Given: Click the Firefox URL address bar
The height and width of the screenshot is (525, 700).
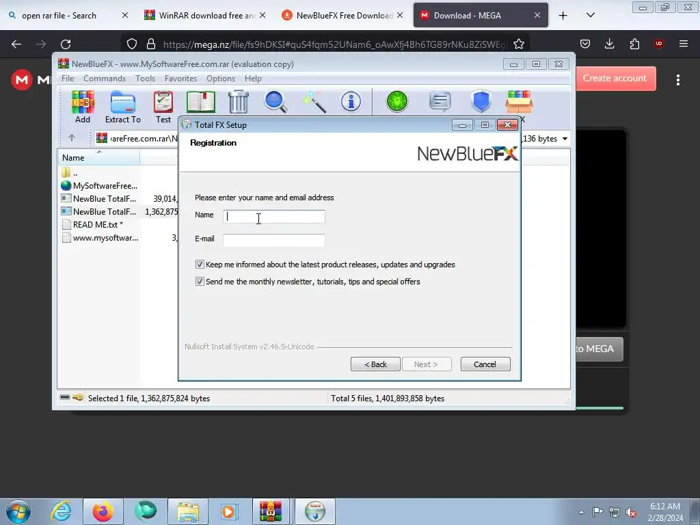Looking at the screenshot, I should point(335,44).
